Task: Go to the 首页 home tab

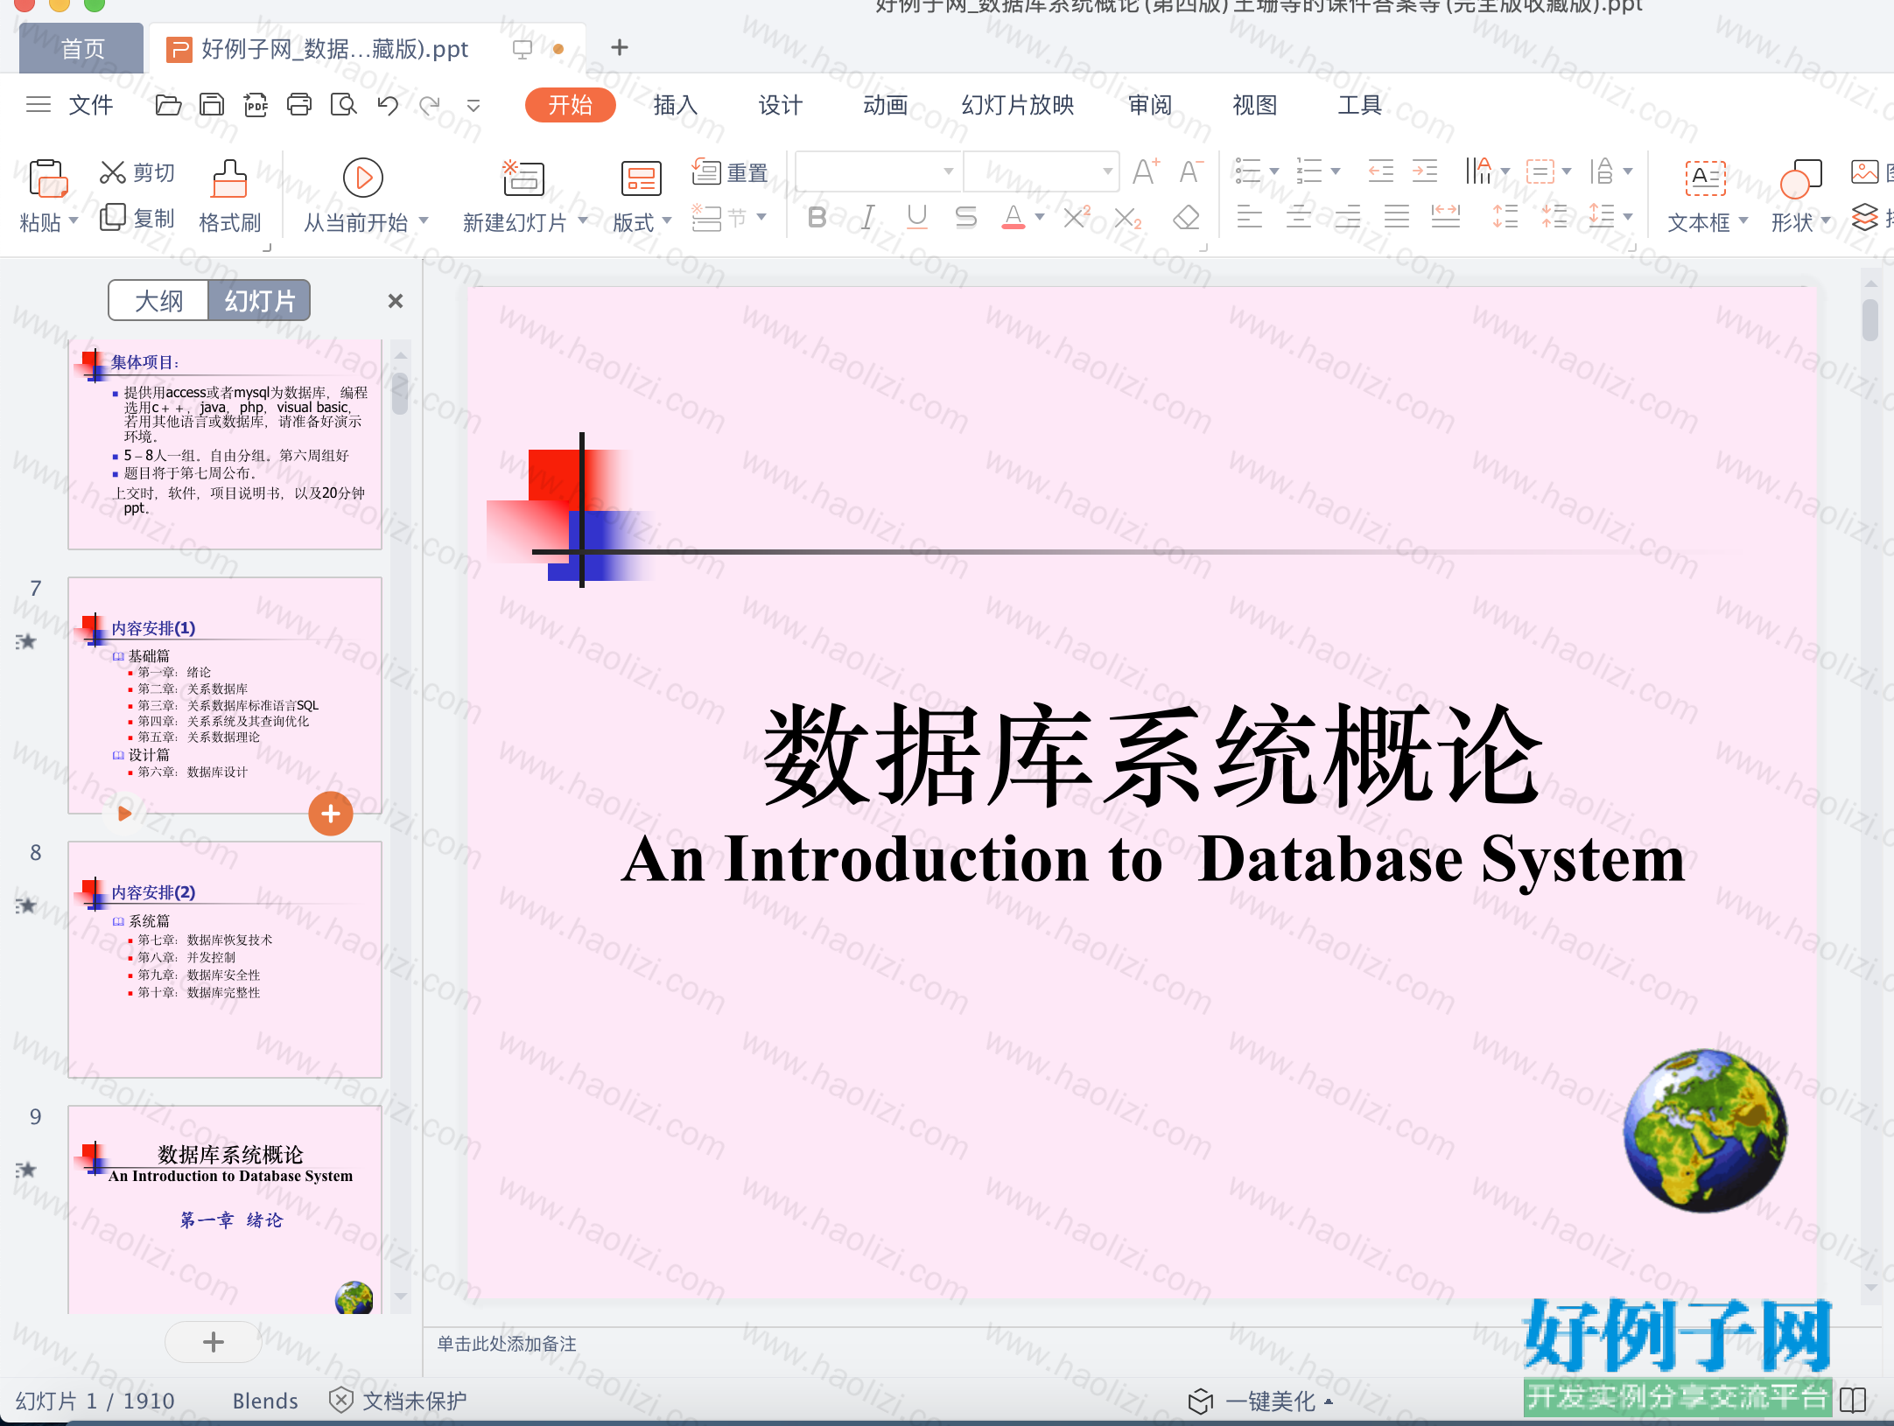Action: [x=82, y=48]
